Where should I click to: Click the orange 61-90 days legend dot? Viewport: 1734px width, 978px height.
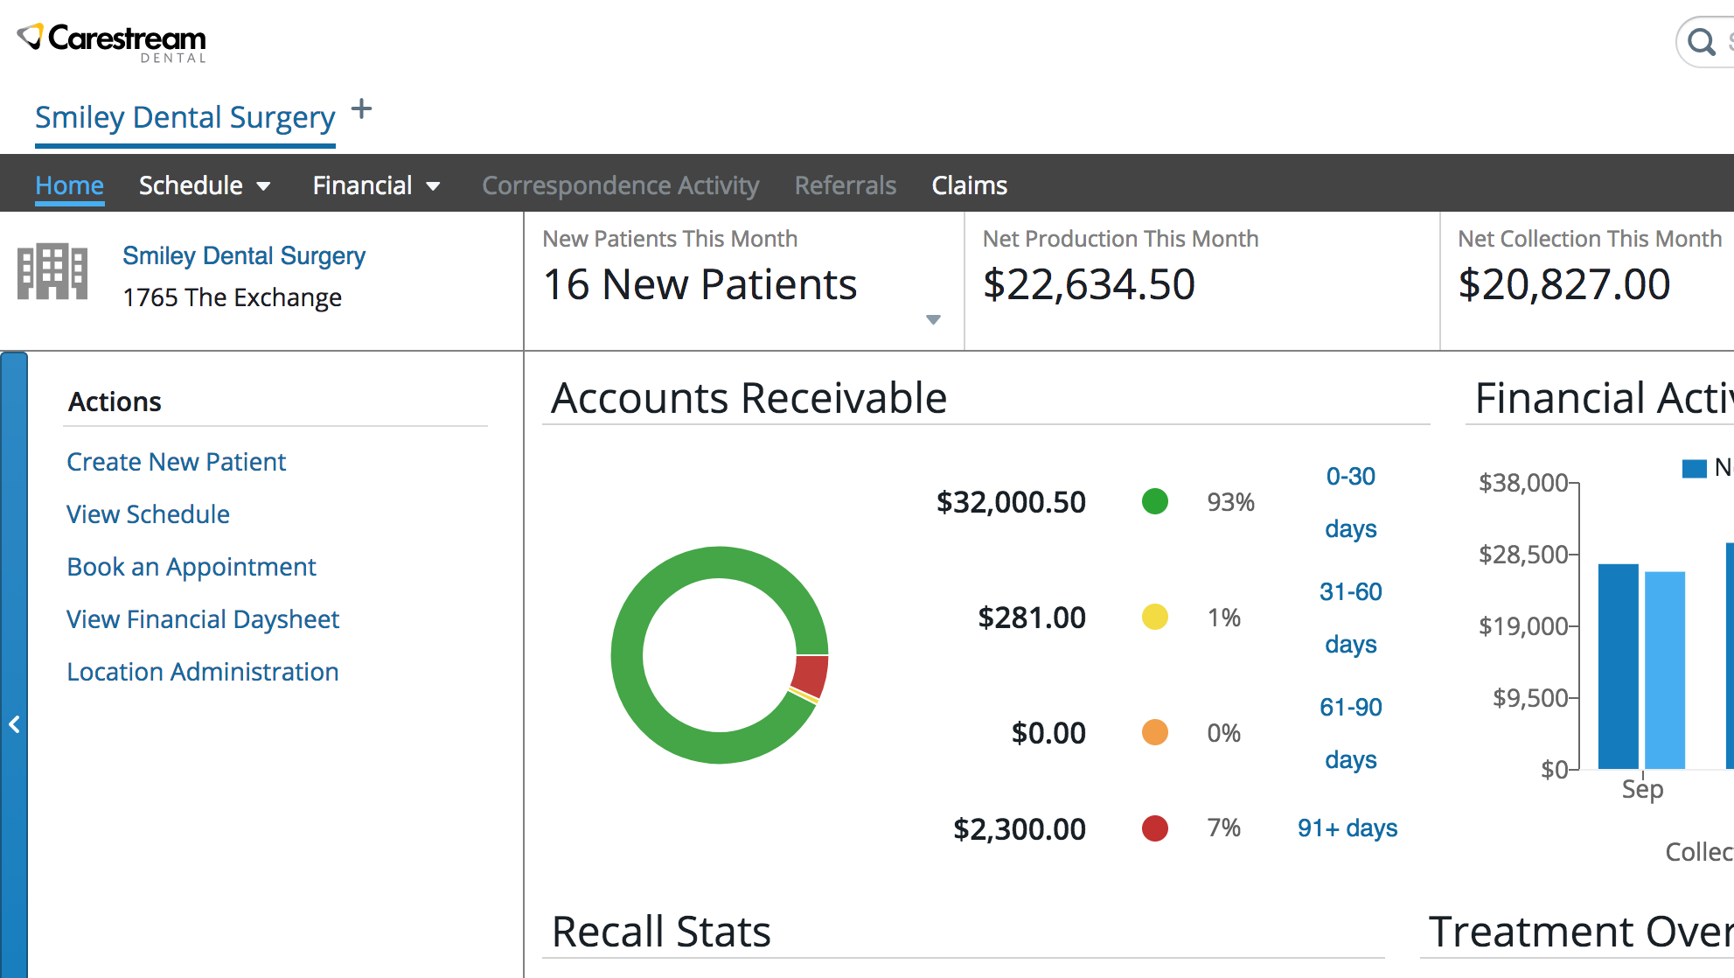[1155, 732]
